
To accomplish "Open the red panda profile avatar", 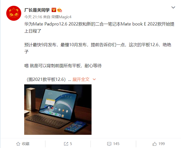I will click(14, 13).
